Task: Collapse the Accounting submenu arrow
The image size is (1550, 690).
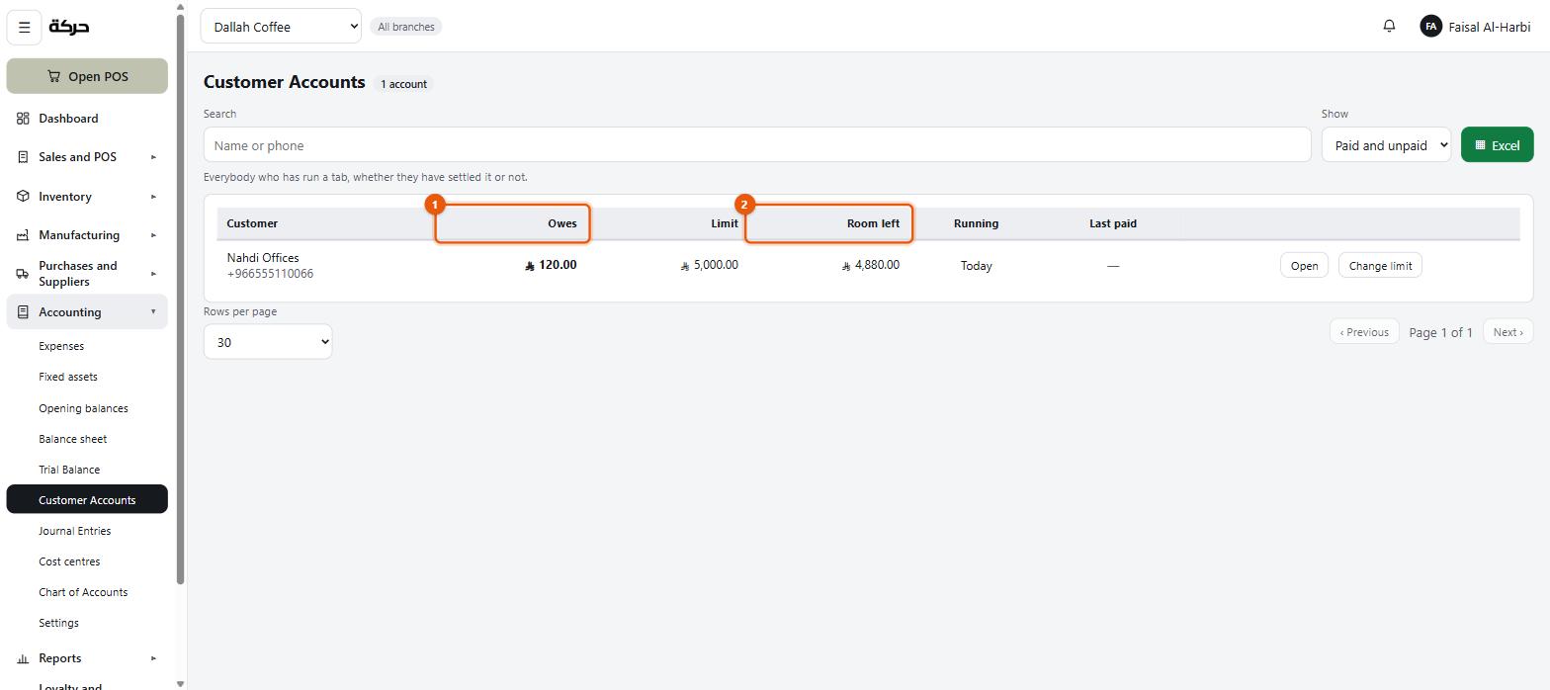Action: point(153,312)
